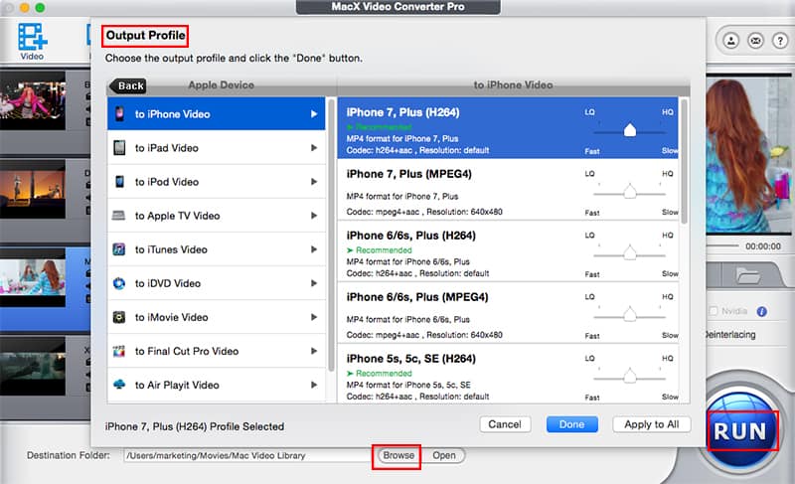Screen dimensions: 795x484
Task: Adjust quality slider for iPhone 7 Plus MPEG4
Action: (630, 192)
